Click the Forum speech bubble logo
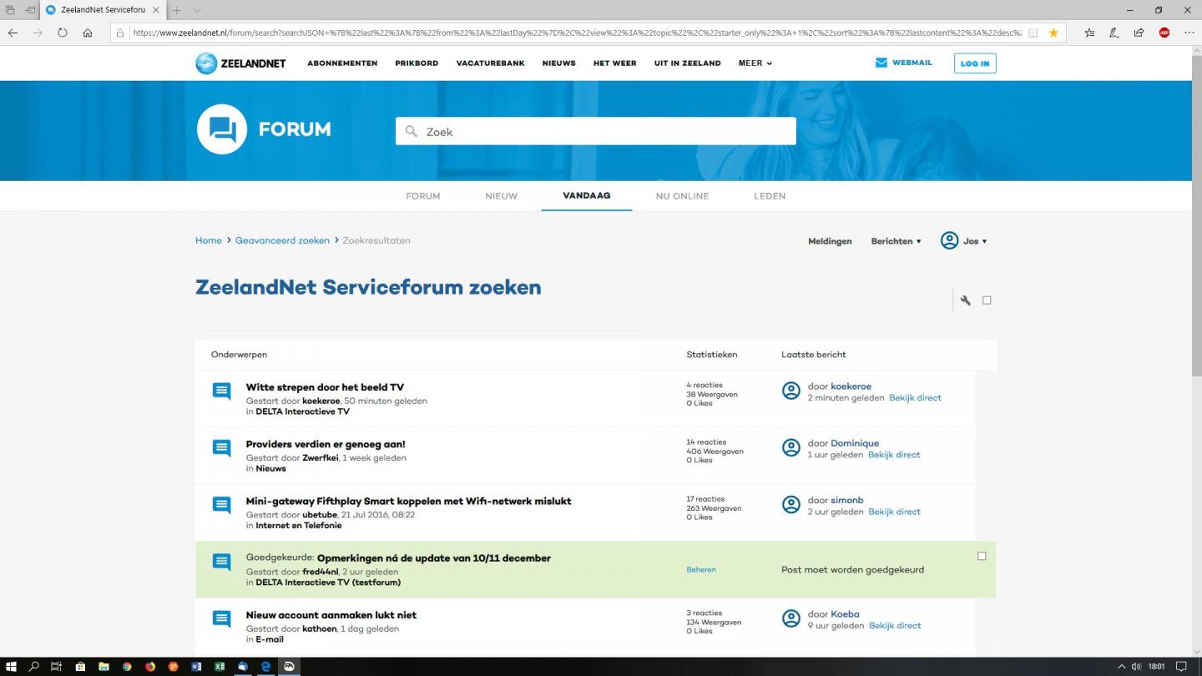 pyautogui.click(x=222, y=129)
